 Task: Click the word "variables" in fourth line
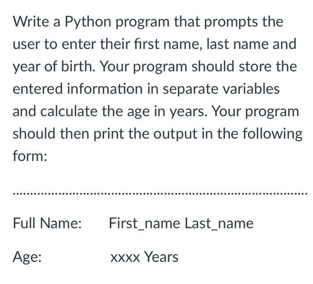pos(251,88)
